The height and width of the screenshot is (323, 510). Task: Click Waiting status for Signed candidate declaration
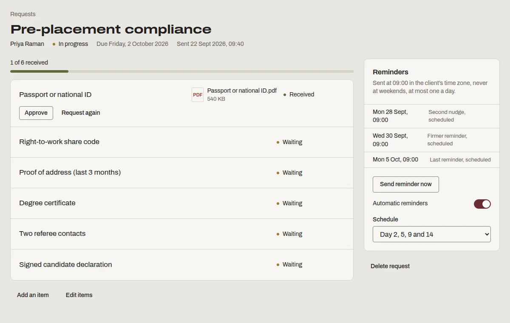(x=289, y=265)
